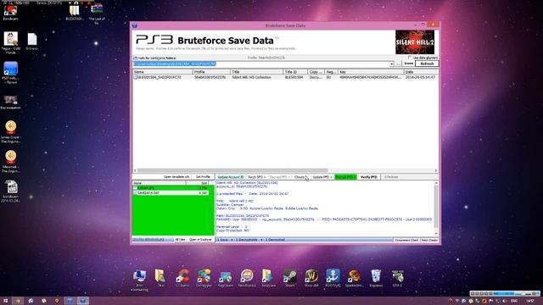The image size is (543, 305).
Task: Sort by the Key column header
Action: (x=371, y=72)
